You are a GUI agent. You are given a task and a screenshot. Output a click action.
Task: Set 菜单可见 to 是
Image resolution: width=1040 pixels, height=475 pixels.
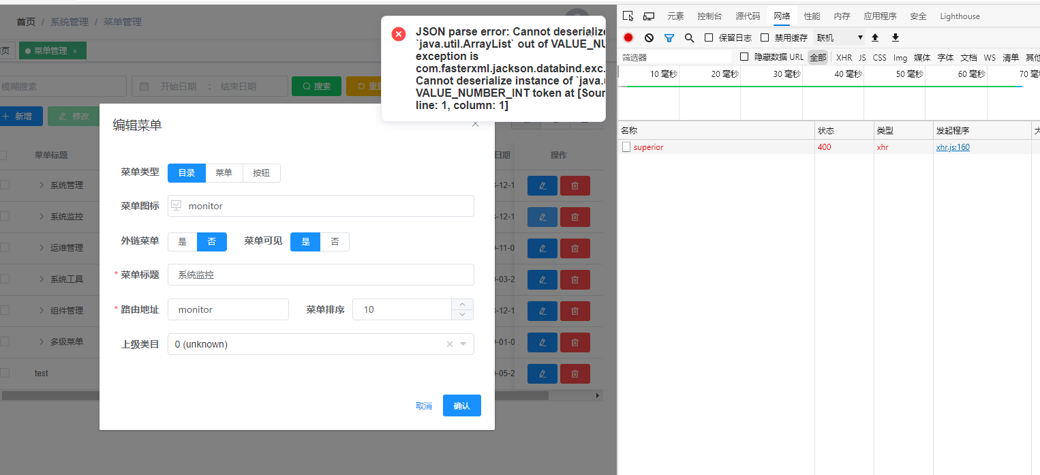click(x=305, y=242)
